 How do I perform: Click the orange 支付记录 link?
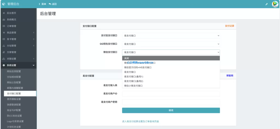click(229, 26)
